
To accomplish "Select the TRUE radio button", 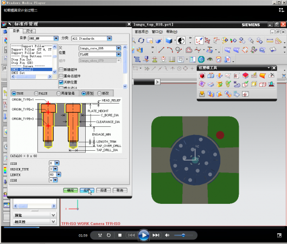I will tap(14, 93).
